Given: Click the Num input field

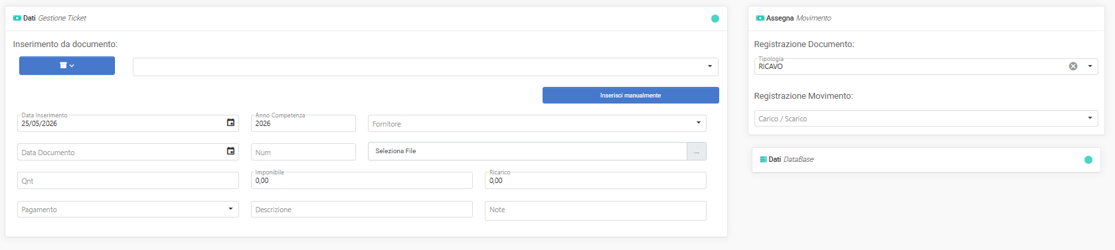Looking at the screenshot, I should click(x=303, y=152).
